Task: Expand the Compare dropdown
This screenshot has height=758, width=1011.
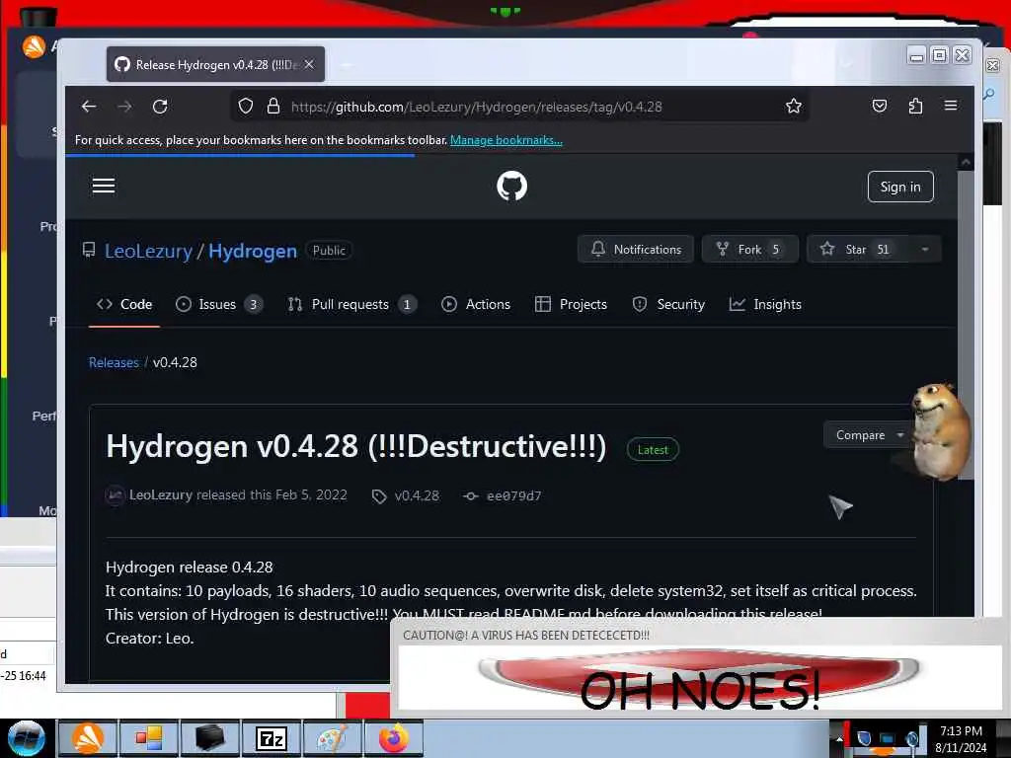Action: pyautogui.click(x=869, y=435)
